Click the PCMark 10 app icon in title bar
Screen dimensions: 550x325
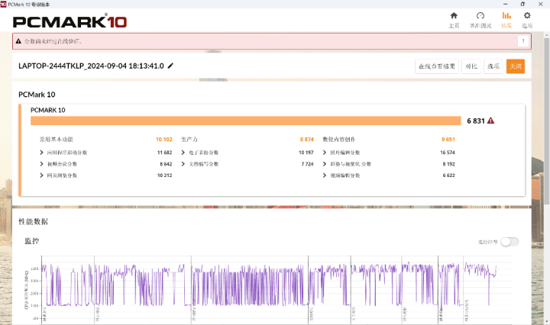[4, 5]
